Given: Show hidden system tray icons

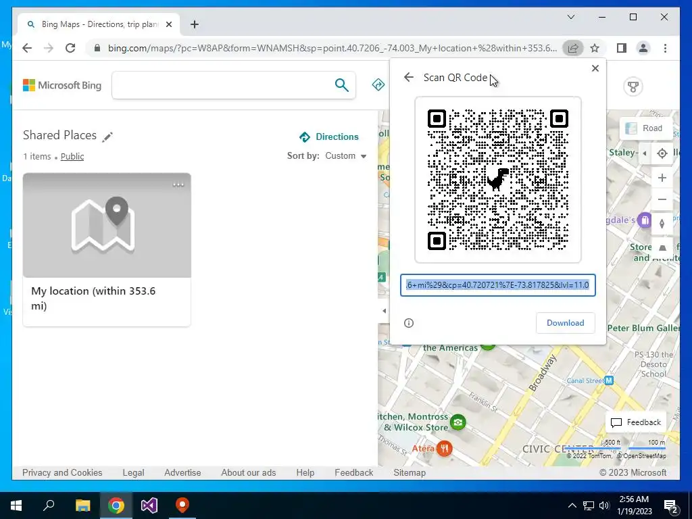Looking at the screenshot, I should pyautogui.click(x=572, y=505).
